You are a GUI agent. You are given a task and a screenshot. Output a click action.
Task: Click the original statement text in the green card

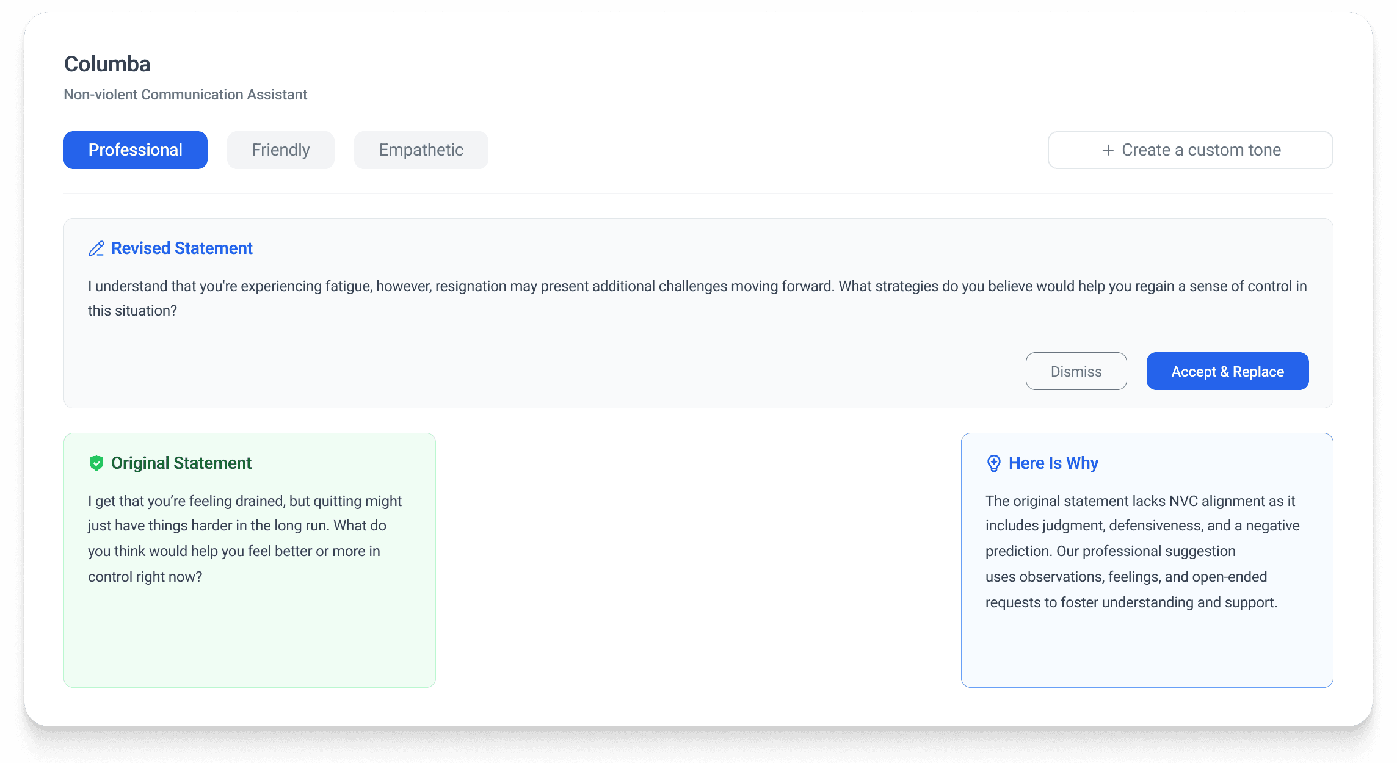(x=244, y=538)
